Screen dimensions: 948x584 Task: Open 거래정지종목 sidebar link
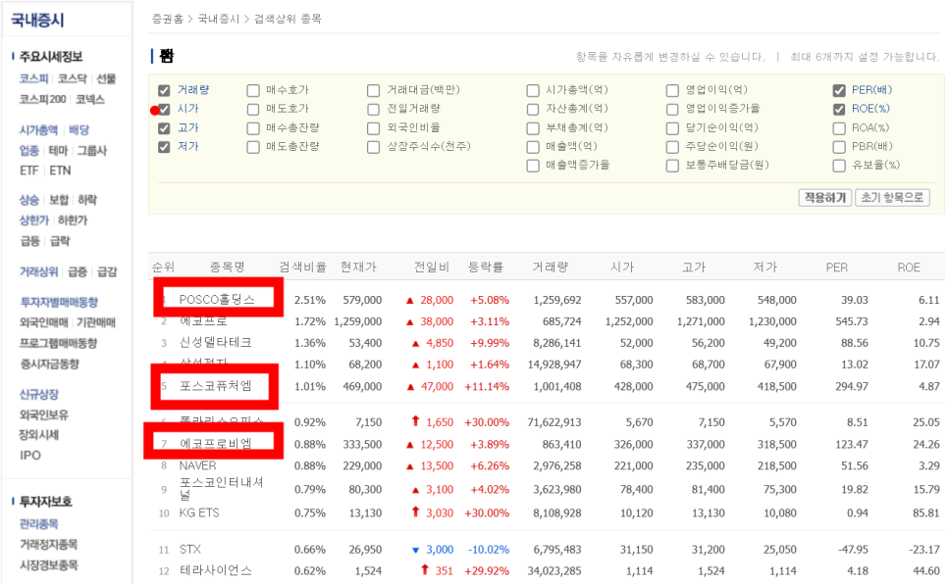[x=48, y=545]
